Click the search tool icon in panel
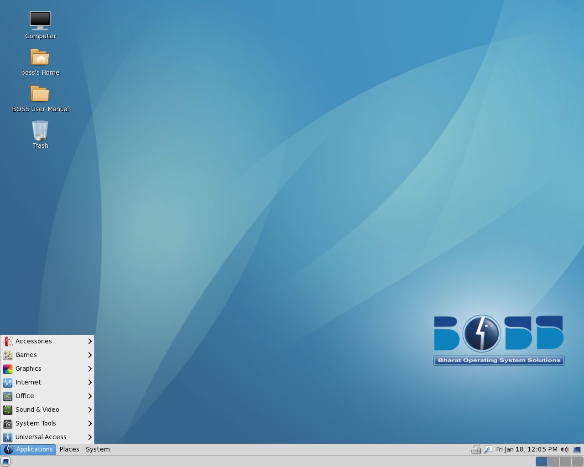The height and width of the screenshot is (467, 584). [488, 449]
